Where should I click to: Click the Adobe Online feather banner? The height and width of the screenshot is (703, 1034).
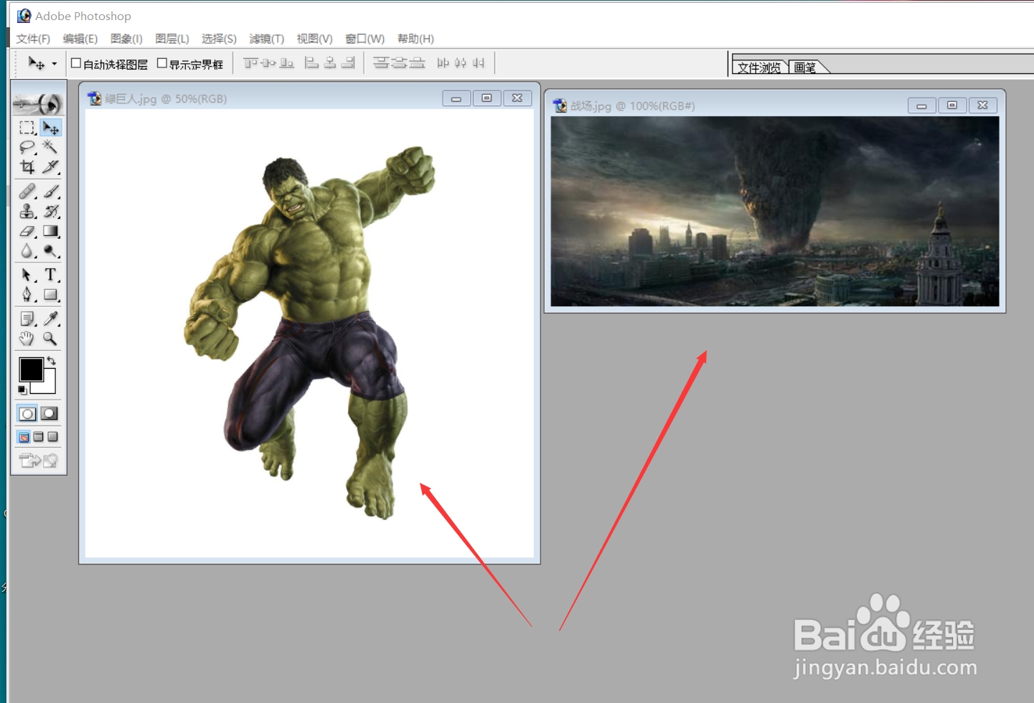point(39,104)
